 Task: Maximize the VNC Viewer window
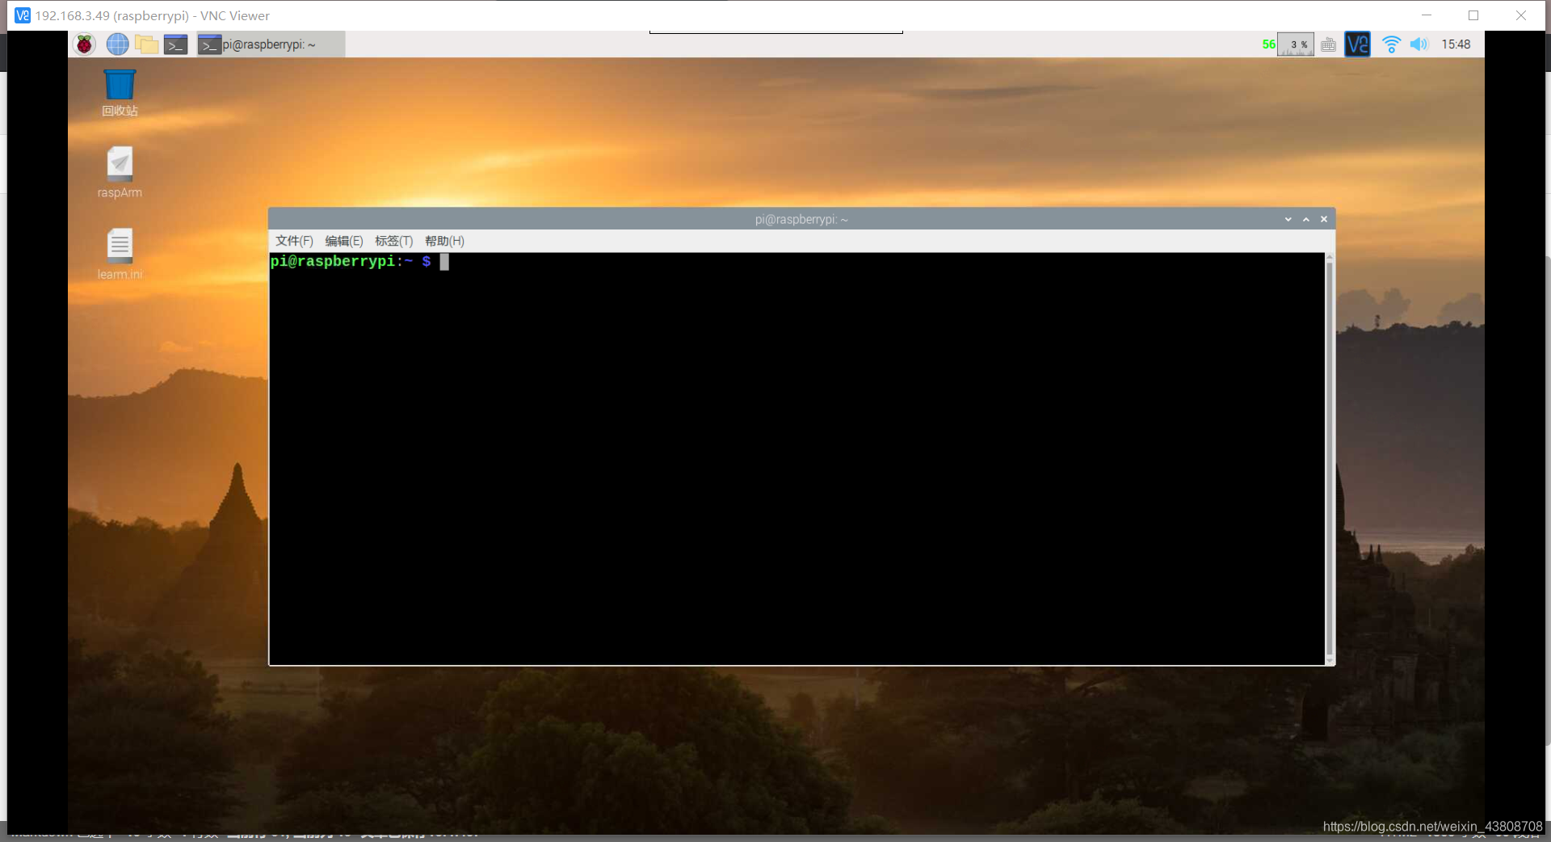point(1473,15)
